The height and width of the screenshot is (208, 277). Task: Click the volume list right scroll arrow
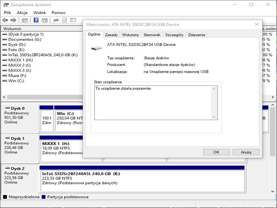pos(273,97)
